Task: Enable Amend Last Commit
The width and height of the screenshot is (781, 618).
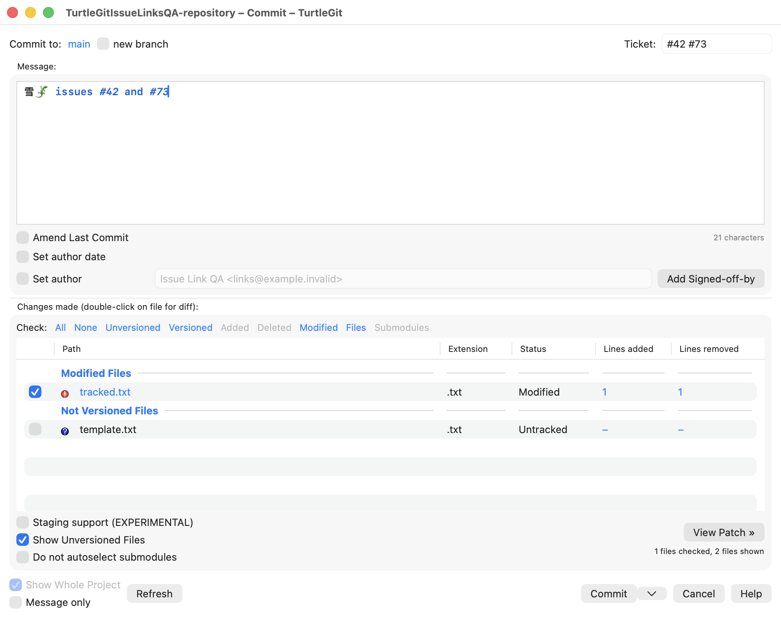Action: click(x=23, y=238)
